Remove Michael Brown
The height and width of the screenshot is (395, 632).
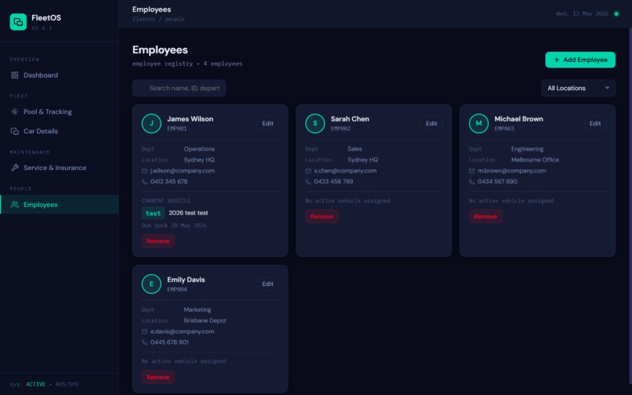485,216
